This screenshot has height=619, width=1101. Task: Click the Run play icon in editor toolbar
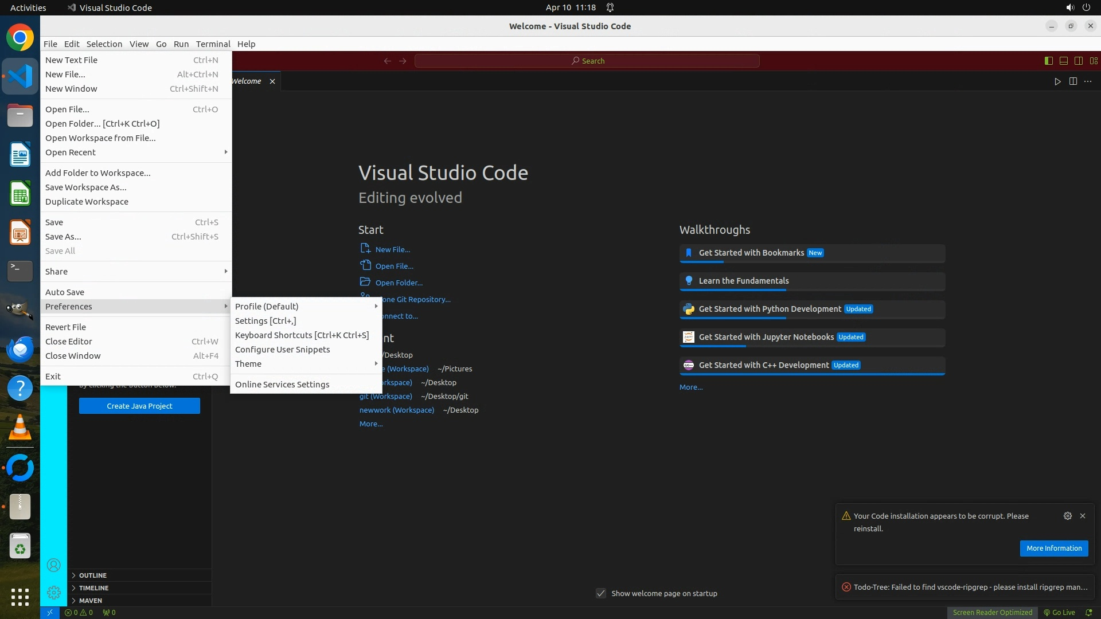[x=1057, y=81]
